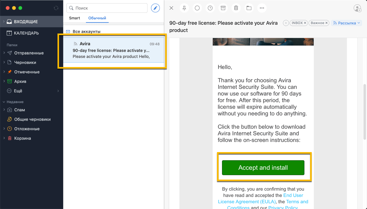
Task: Delete the email with trash icon
Action: [x=236, y=8]
